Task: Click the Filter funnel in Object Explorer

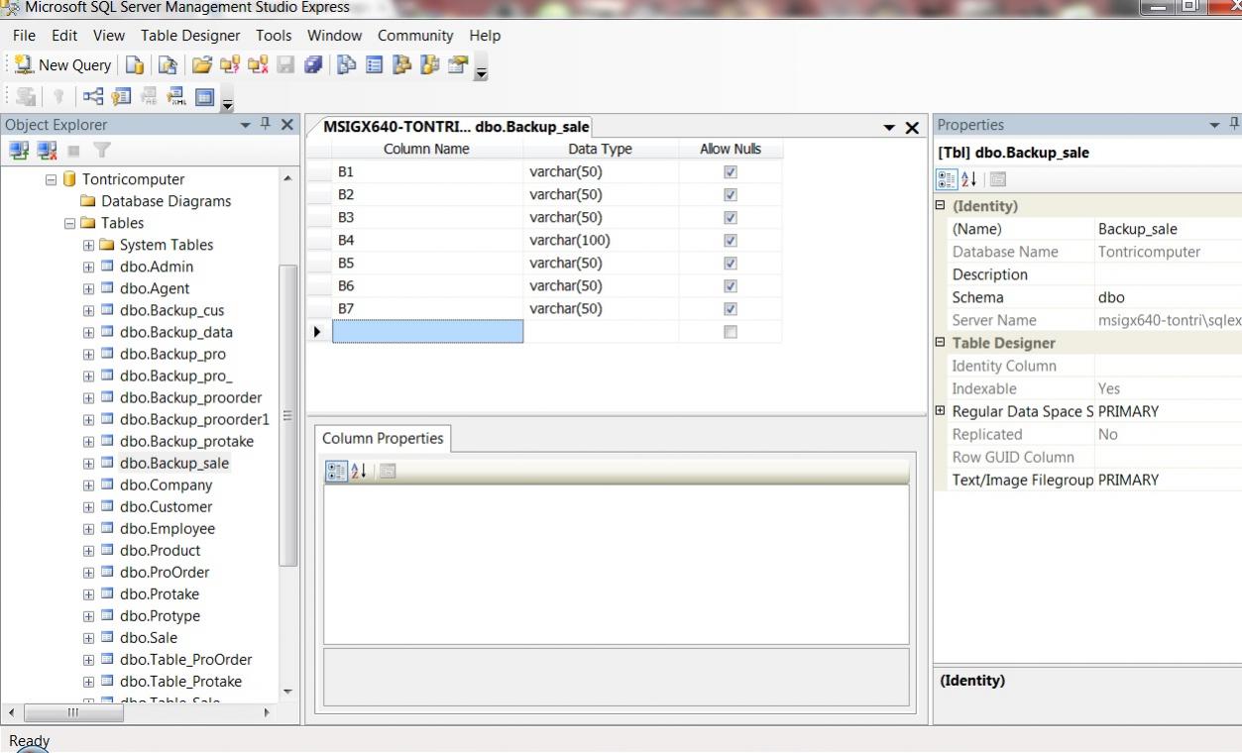Action: point(101,150)
